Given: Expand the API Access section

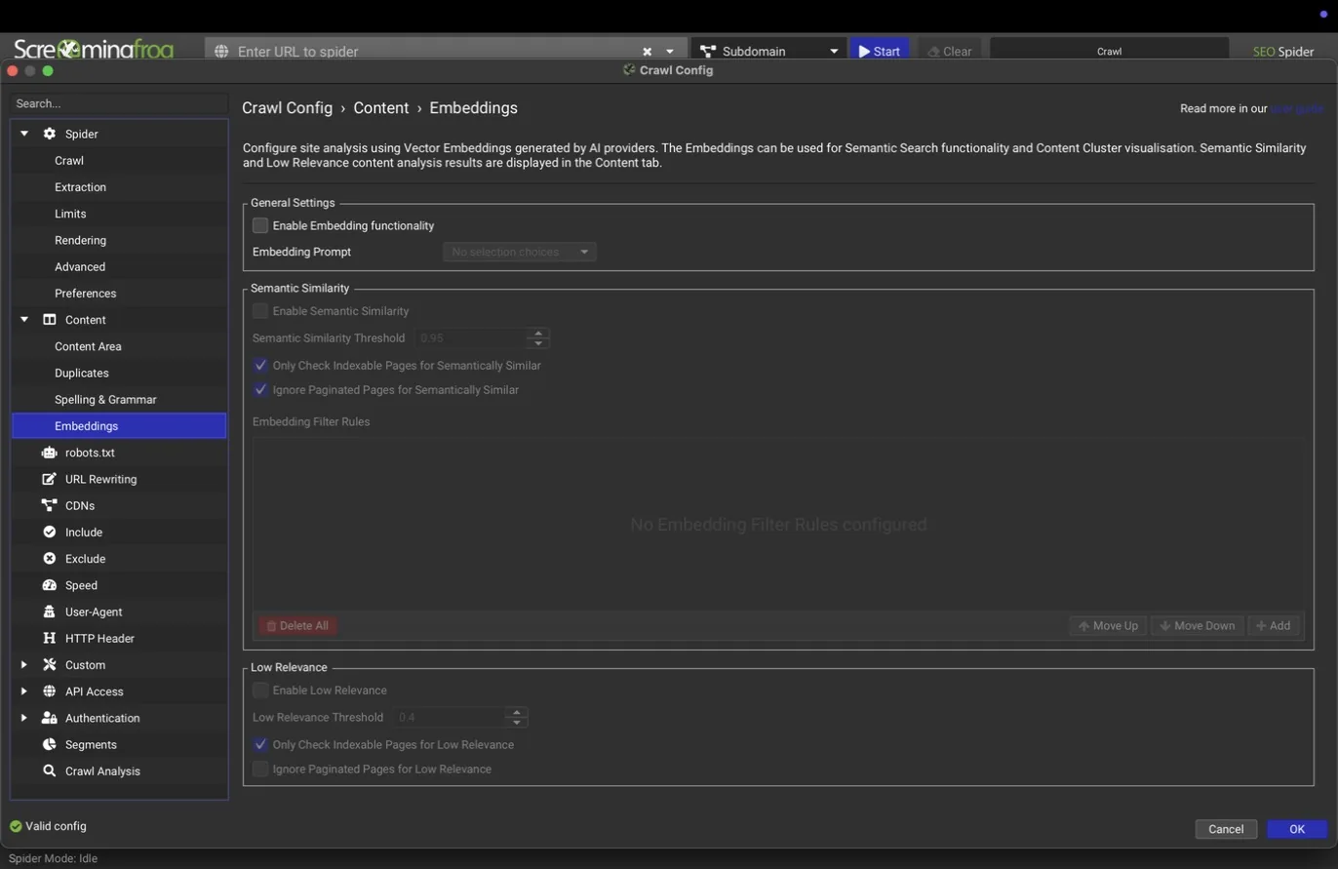Looking at the screenshot, I should tap(23, 691).
